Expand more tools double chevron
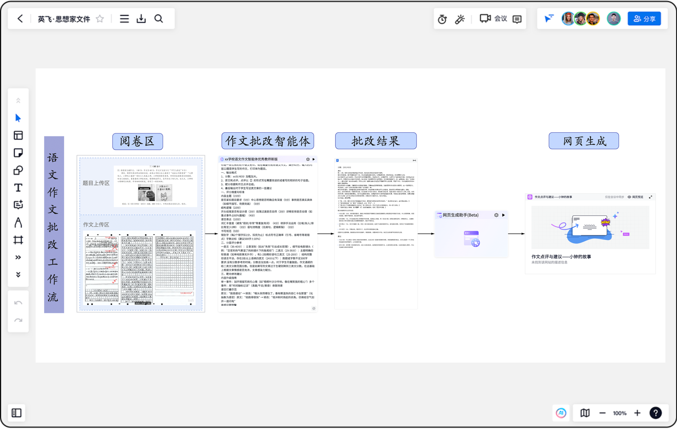This screenshot has height=431, width=677. tap(18, 258)
